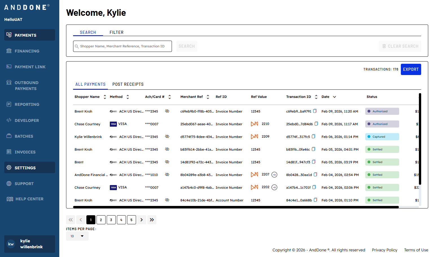435x257 pixels.
Task: Click the +1 badge beside ref 2207
Action: (274, 175)
